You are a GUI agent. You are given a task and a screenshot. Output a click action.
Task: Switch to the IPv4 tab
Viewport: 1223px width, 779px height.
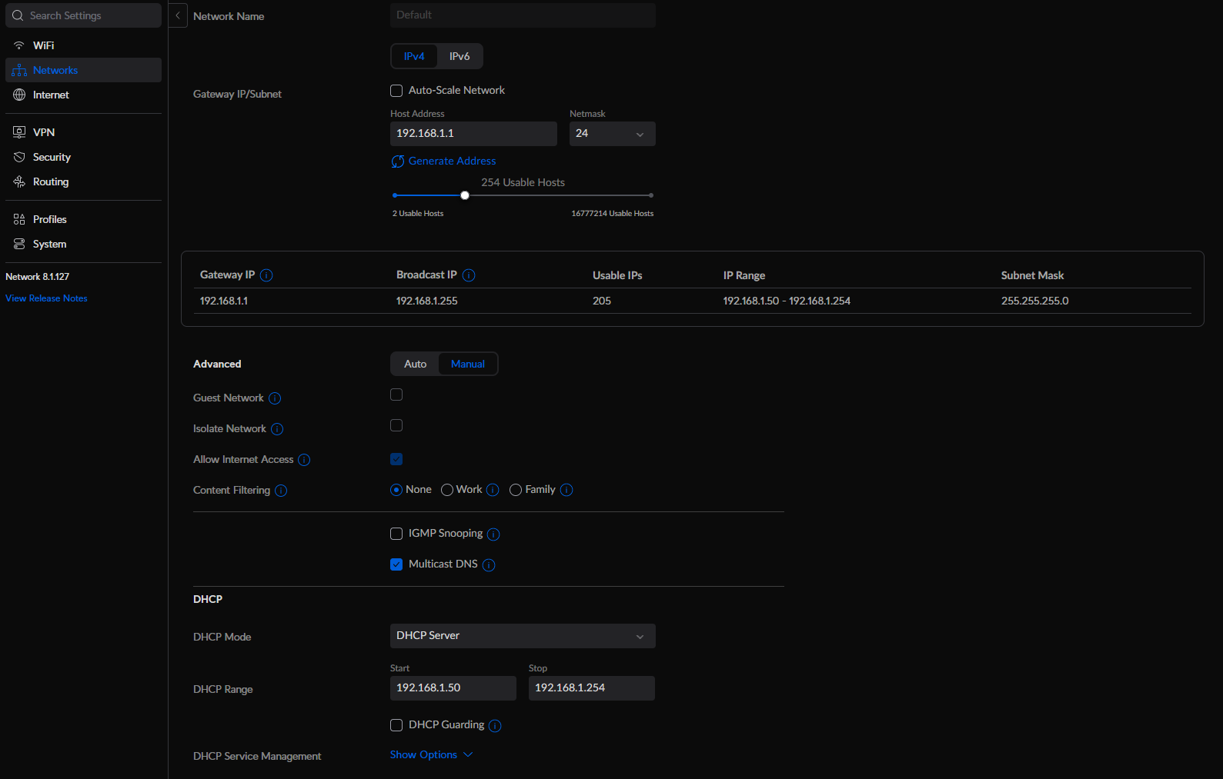tap(414, 56)
